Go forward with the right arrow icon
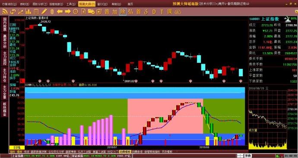The width and height of the screenshot is (298, 158). pos(68,12)
